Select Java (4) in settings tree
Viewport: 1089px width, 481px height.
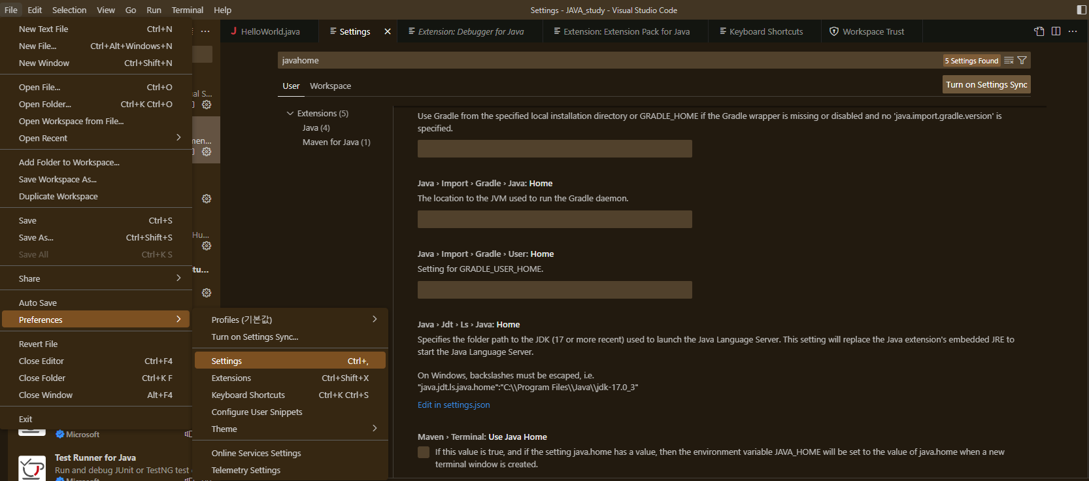click(x=316, y=127)
